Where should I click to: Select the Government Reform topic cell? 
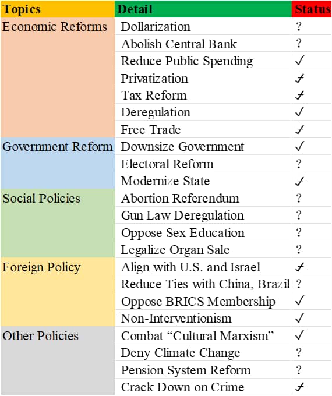tap(58, 163)
